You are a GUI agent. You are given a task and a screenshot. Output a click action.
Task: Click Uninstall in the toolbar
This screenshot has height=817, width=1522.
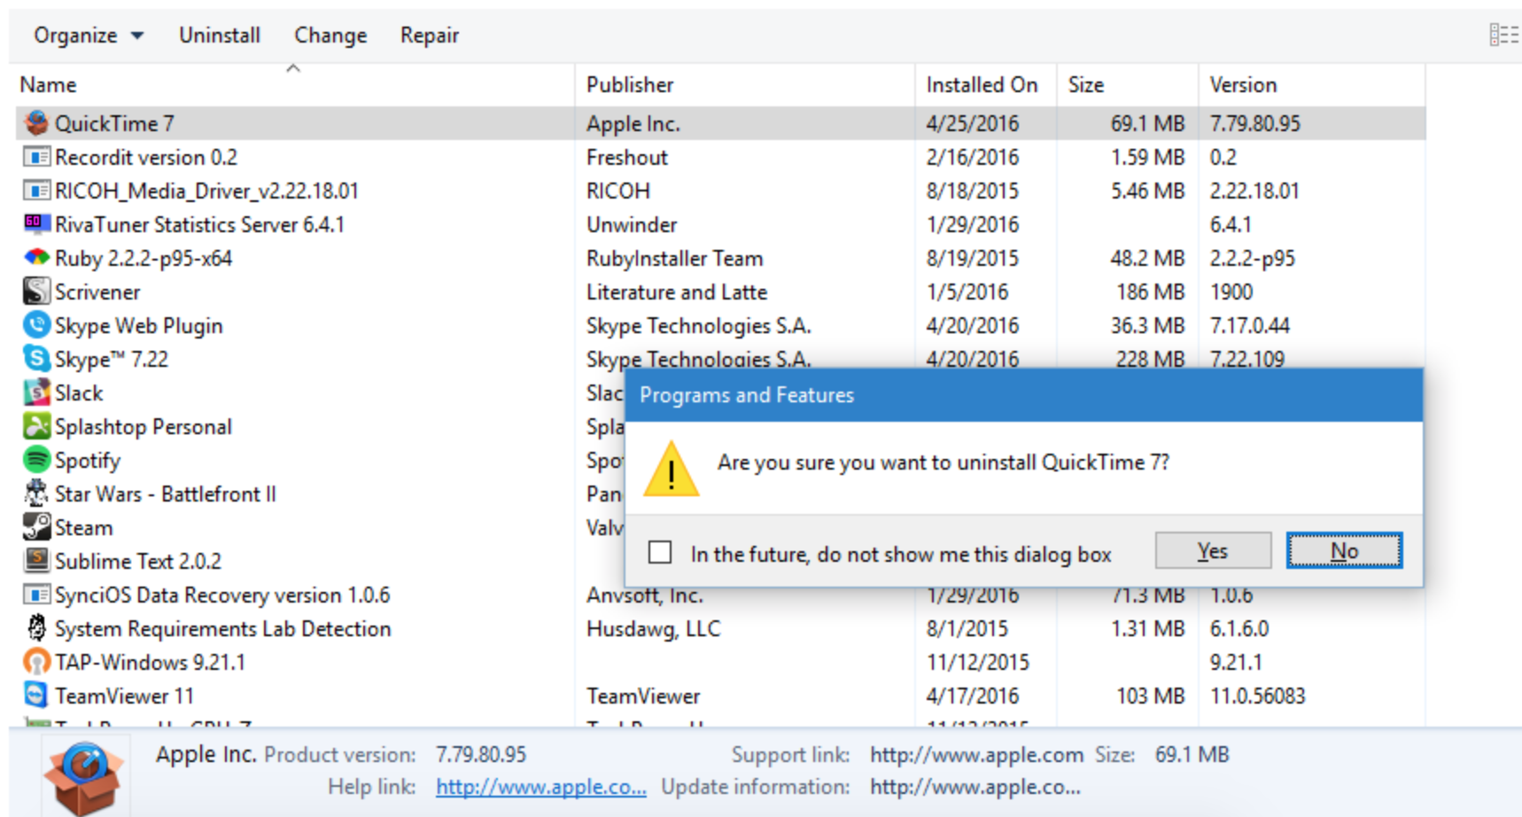(x=220, y=35)
